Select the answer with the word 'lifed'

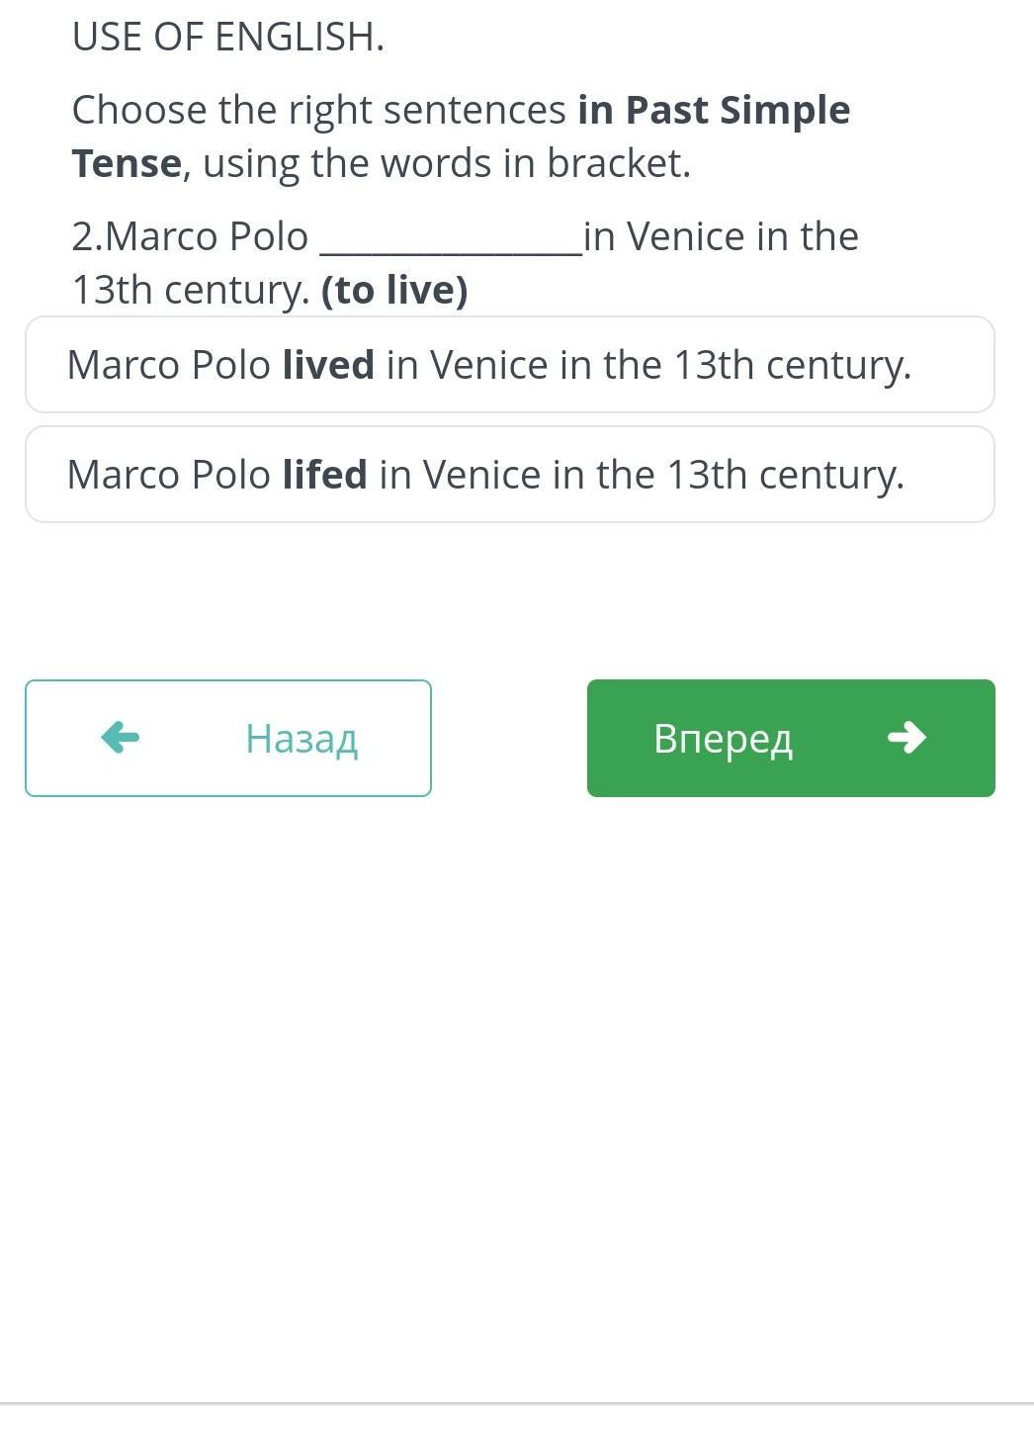(x=509, y=475)
